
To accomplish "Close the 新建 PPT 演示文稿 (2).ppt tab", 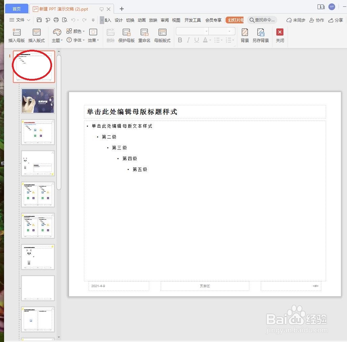I will 109,9.
